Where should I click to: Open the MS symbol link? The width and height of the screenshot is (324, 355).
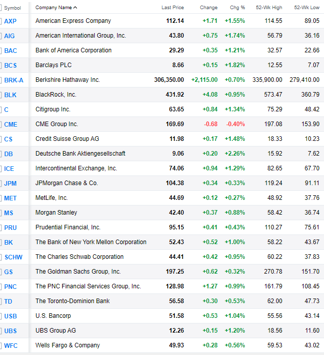coord(9,213)
